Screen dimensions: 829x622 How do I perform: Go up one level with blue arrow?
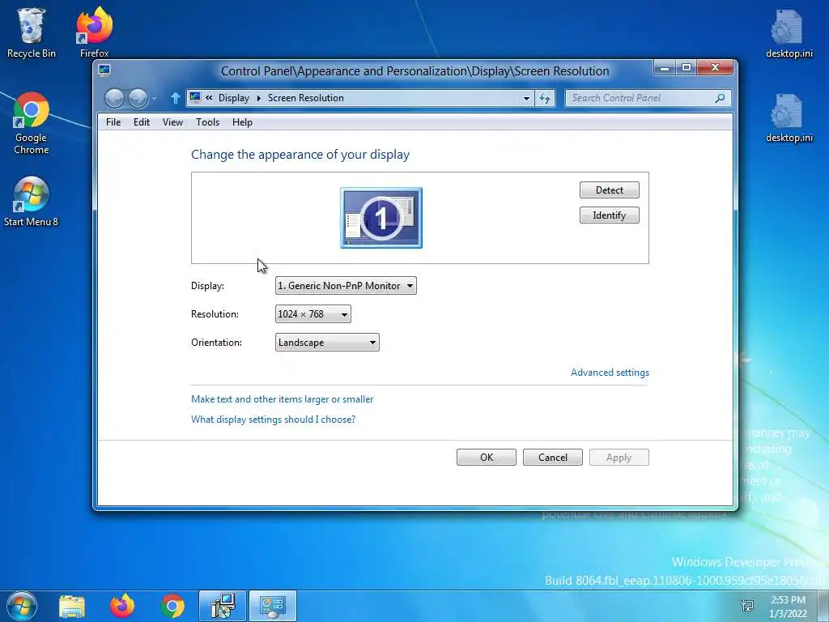click(x=176, y=98)
